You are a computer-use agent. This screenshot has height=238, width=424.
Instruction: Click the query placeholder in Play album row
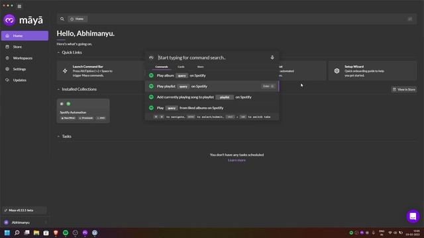coord(182,76)
